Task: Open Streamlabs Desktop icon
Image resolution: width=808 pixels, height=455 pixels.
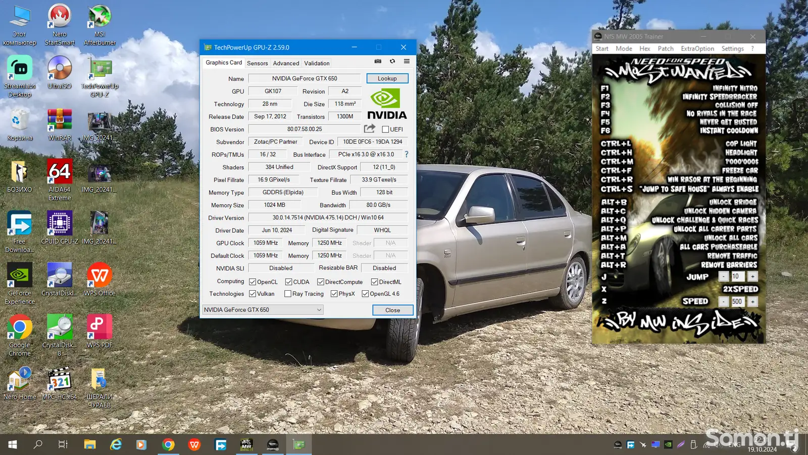Action: pos(20,76)
